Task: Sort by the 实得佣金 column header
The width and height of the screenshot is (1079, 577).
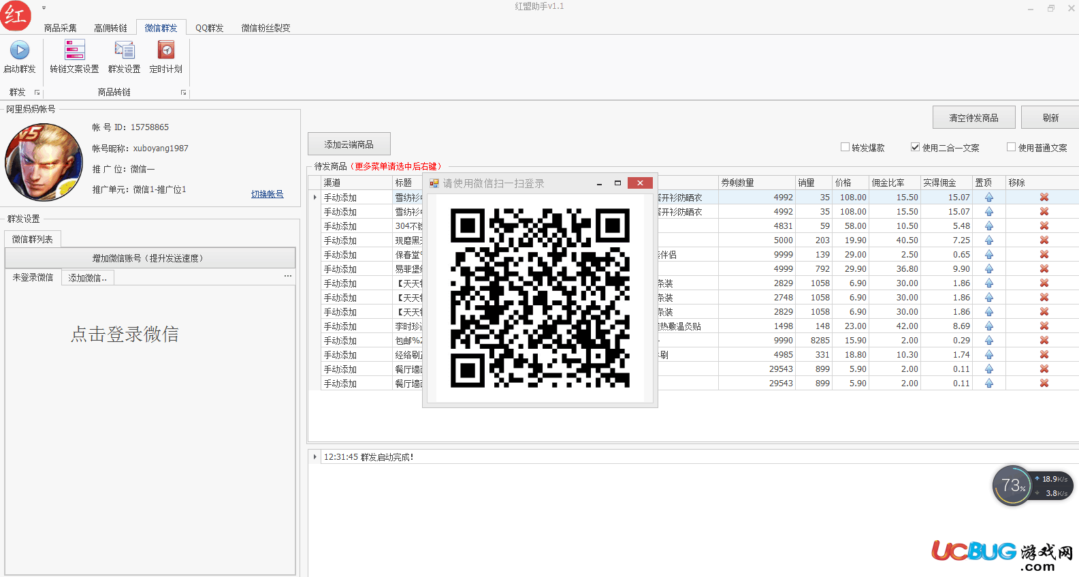Action: tap(947, 183)
